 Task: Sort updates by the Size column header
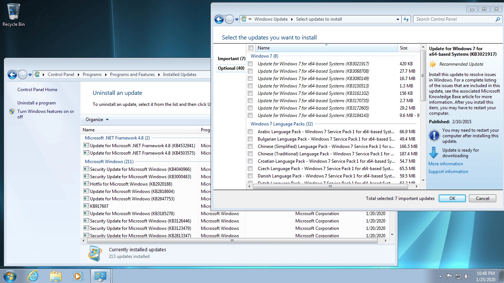tap(408, 48)
